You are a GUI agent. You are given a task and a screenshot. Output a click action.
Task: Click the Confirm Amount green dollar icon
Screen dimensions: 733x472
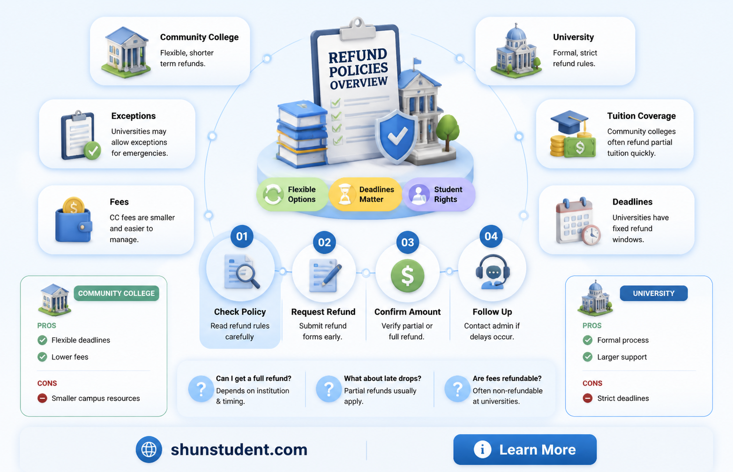407,275
